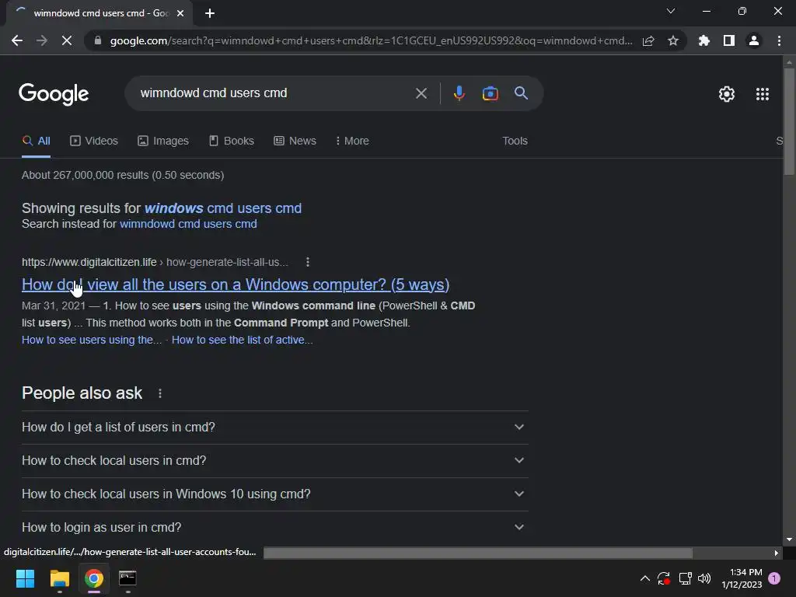Open Chrome three-dot menu
This screenshot has height=597, width=796.
(779, 40)
